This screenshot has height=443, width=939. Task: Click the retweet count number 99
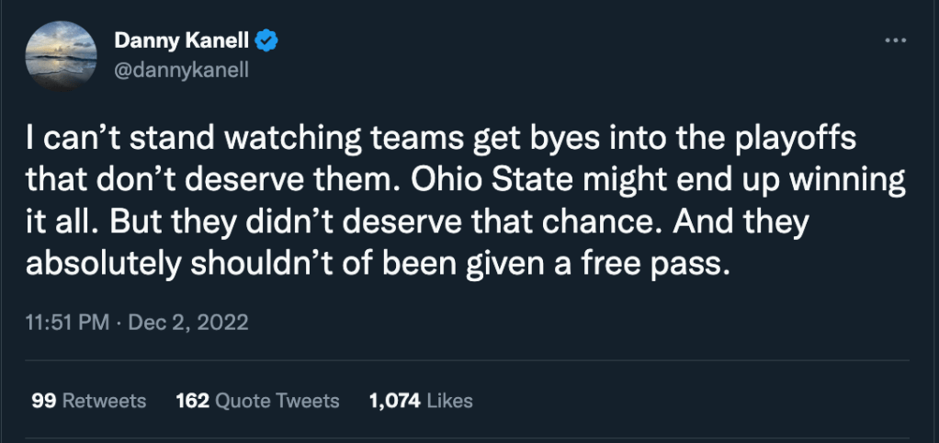pyautogui.click(x=41, y=401)
